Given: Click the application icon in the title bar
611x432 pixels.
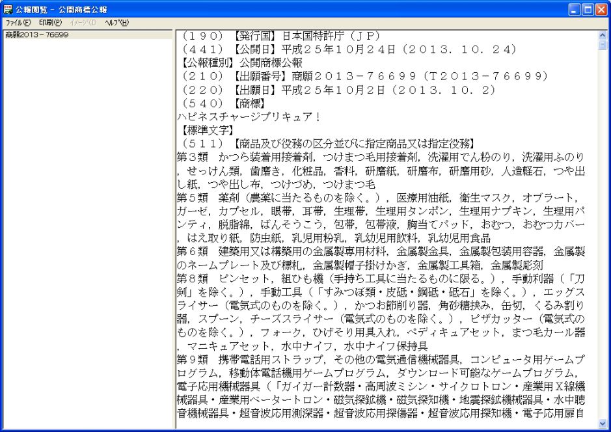Looking at the screenshot, I should pyautogui.click(x=8, y=9).
